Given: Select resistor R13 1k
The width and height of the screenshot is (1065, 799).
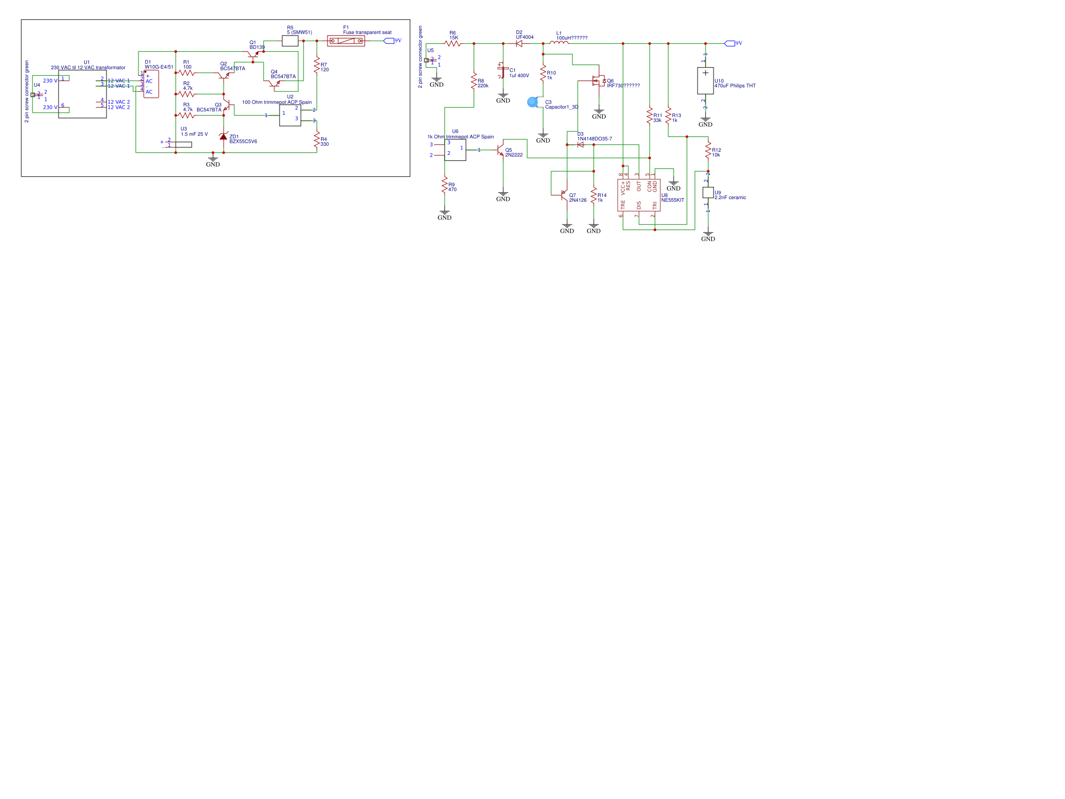Looking at the screenshot, I should tap(668, 116).
